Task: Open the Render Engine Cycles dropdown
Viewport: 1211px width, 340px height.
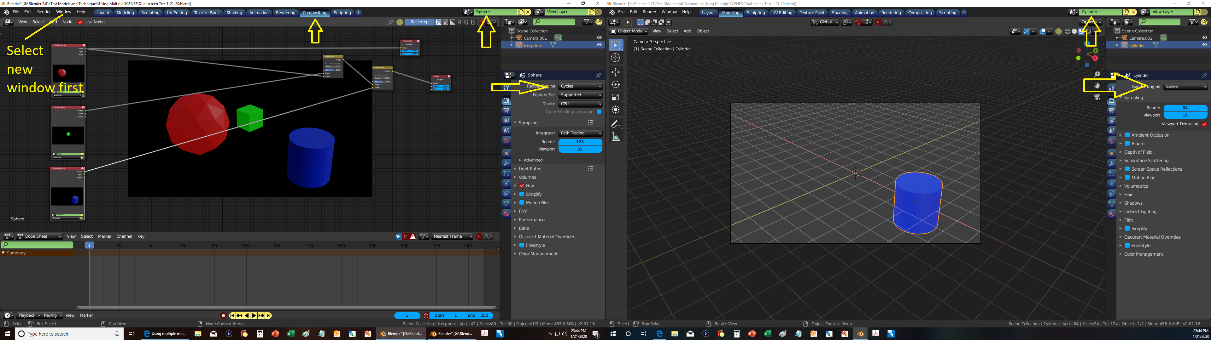Action: (x=580, y=86)
